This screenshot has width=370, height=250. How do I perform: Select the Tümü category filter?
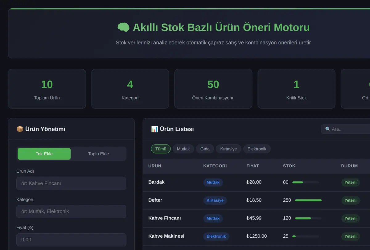pyautogui.click(x=161, y=149)
